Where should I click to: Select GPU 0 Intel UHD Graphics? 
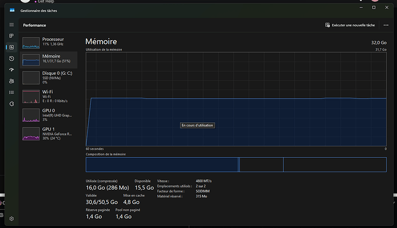click(48, 115)
